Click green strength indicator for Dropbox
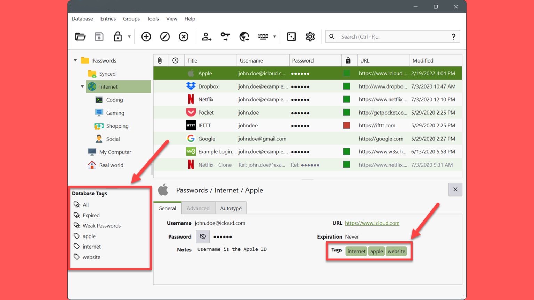The width and height of the screenshot is (534, 300). 347,86
